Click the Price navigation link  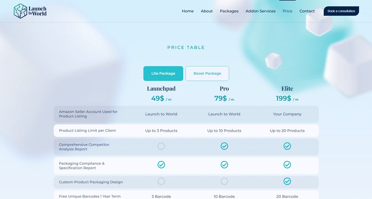287,11
